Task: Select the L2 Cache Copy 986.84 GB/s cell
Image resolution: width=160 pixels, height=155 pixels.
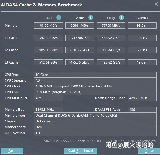Action: 111,50
